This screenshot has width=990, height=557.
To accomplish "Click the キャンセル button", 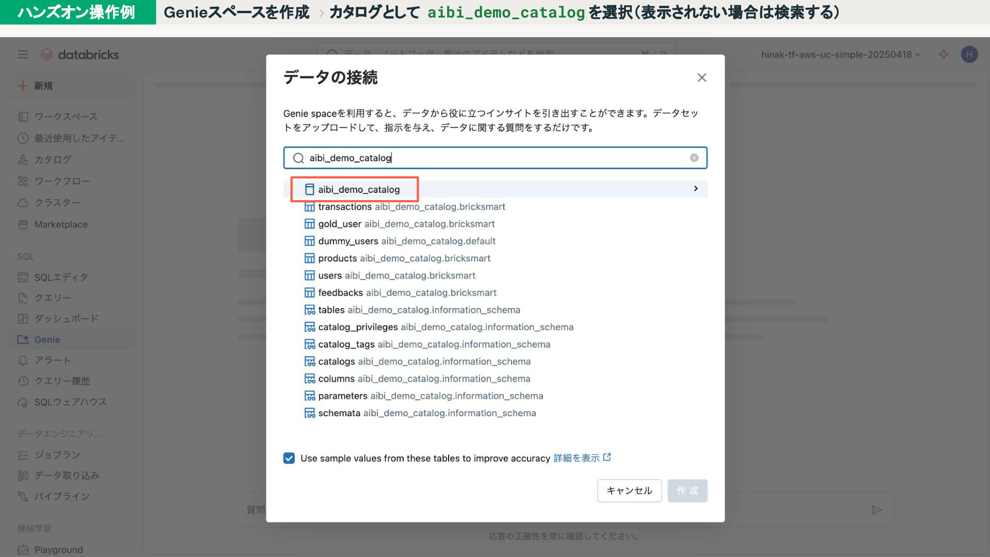I will [629, 490].
